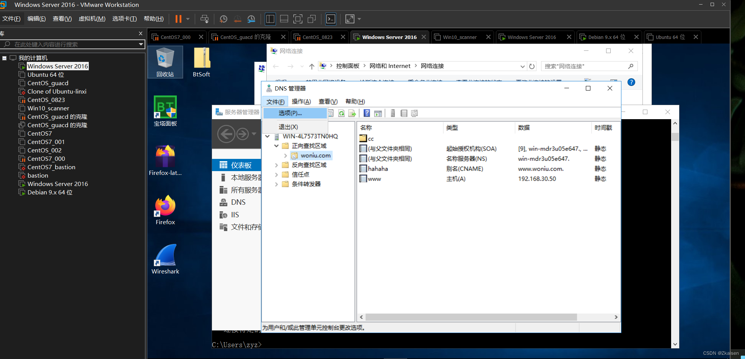Open the BtSoft zip folder on desktop

click(x=202, y=62)
